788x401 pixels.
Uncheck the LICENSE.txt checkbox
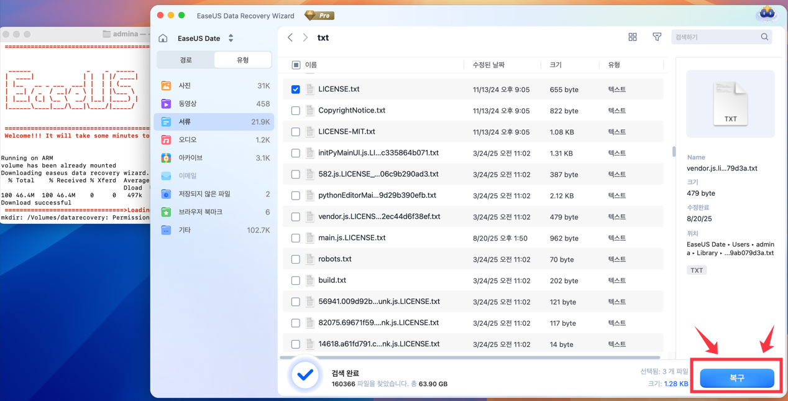(x=296, y=90)
